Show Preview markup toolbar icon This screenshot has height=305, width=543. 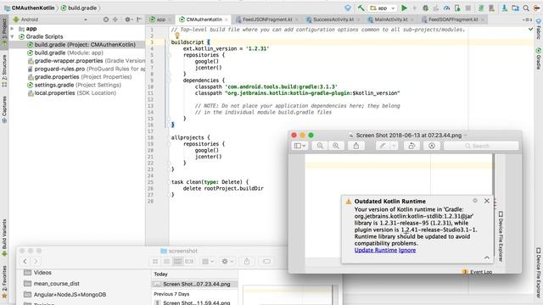click(432, 146)
